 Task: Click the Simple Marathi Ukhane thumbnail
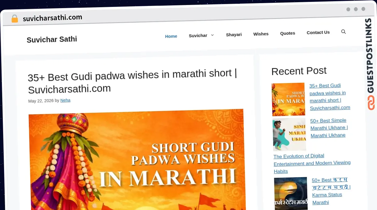tap(289, 134)
